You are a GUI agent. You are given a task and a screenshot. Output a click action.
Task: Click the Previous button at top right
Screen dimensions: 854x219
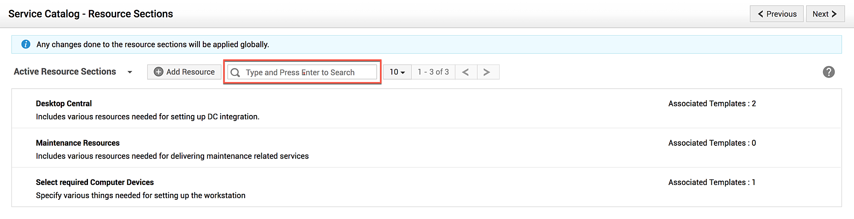[x=777, y=14]
